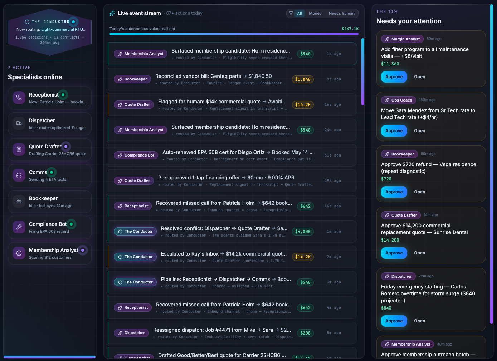The width and height of the screenshot is (497, 361).
Task: Click the Dispatcher truck icon
Action: 19,124
